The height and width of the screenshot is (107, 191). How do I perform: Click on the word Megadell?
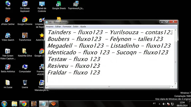click(60, 46)
